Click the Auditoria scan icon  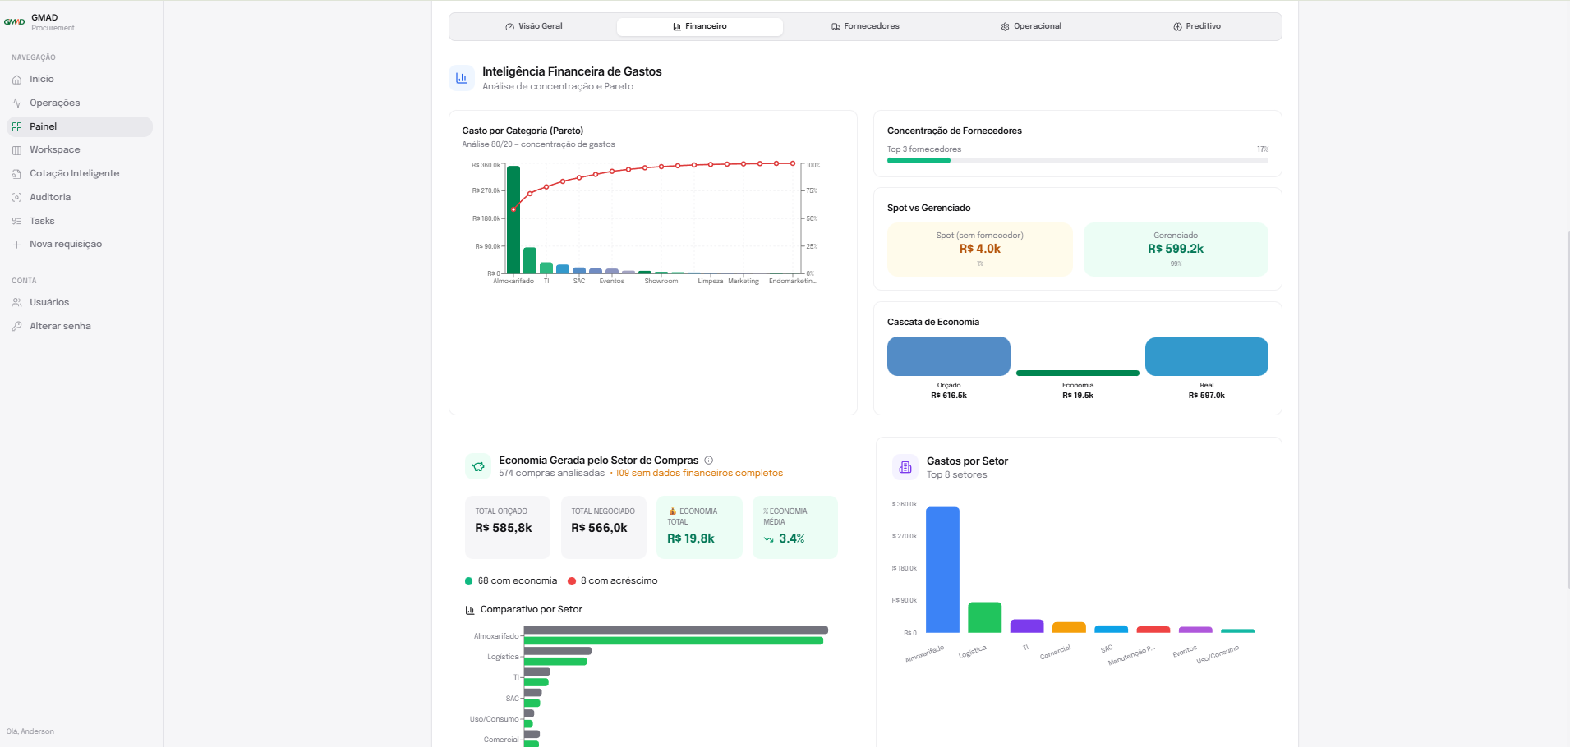click(x=16, y=198)
